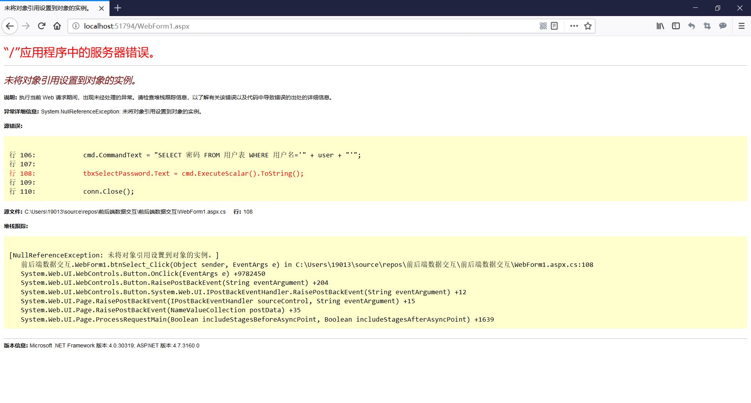Open page actions three-dot menu
The width and height of the screenshot is (751, 403).
pyautogui.click(x=574, y=26)
